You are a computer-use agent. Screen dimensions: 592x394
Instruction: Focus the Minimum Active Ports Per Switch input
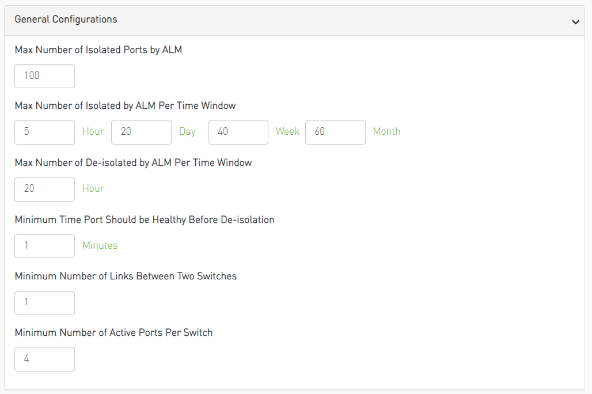44,359
